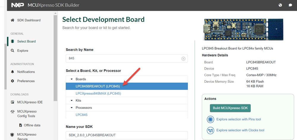
Task: Click the SDK Dashboard home icon
Action: click(x=12, y=20)
